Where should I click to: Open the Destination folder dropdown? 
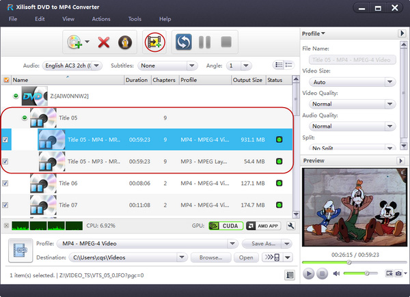click(x=128, y=257)
